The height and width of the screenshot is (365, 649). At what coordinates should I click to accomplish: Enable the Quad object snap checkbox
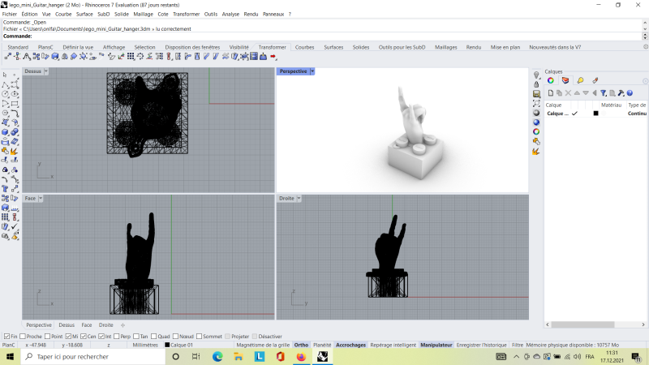coord(154,336)
